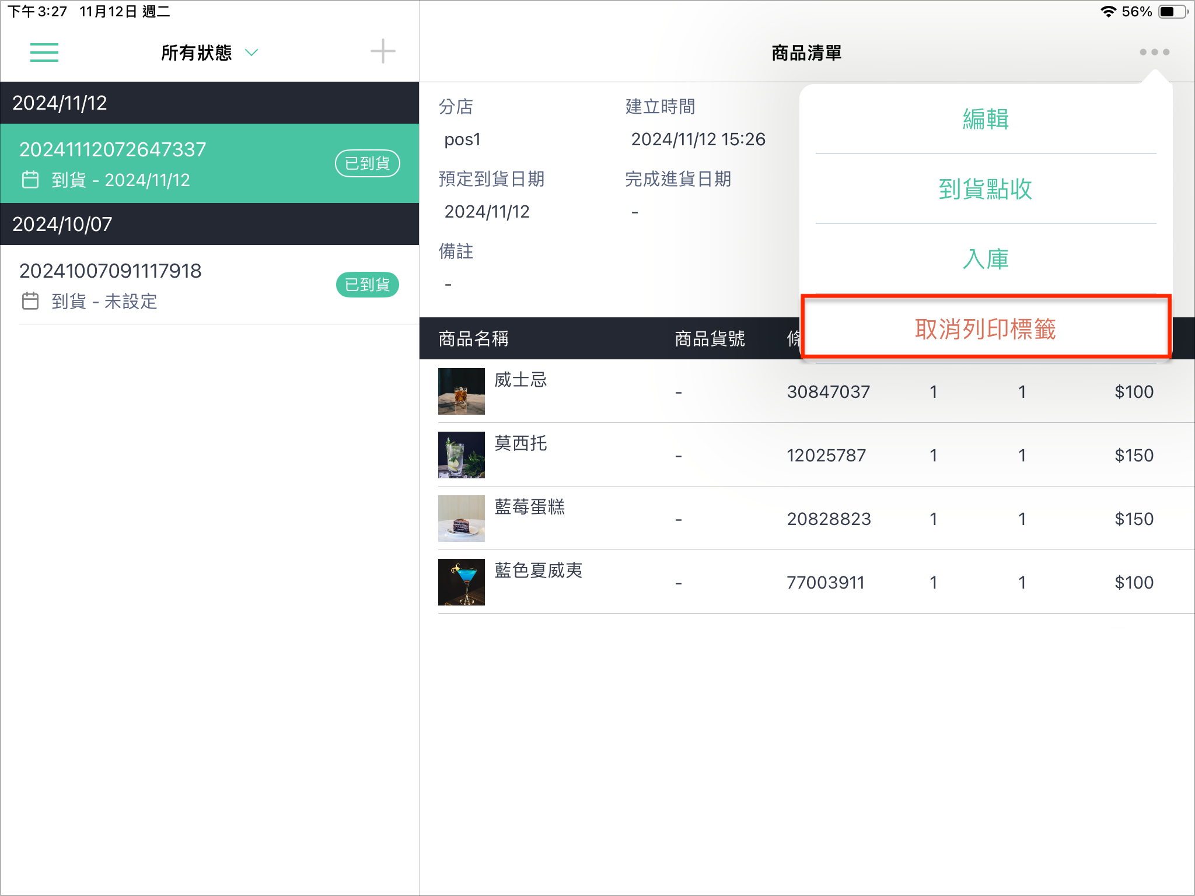Click product name 藍莓蛋糕

(530, 507)
